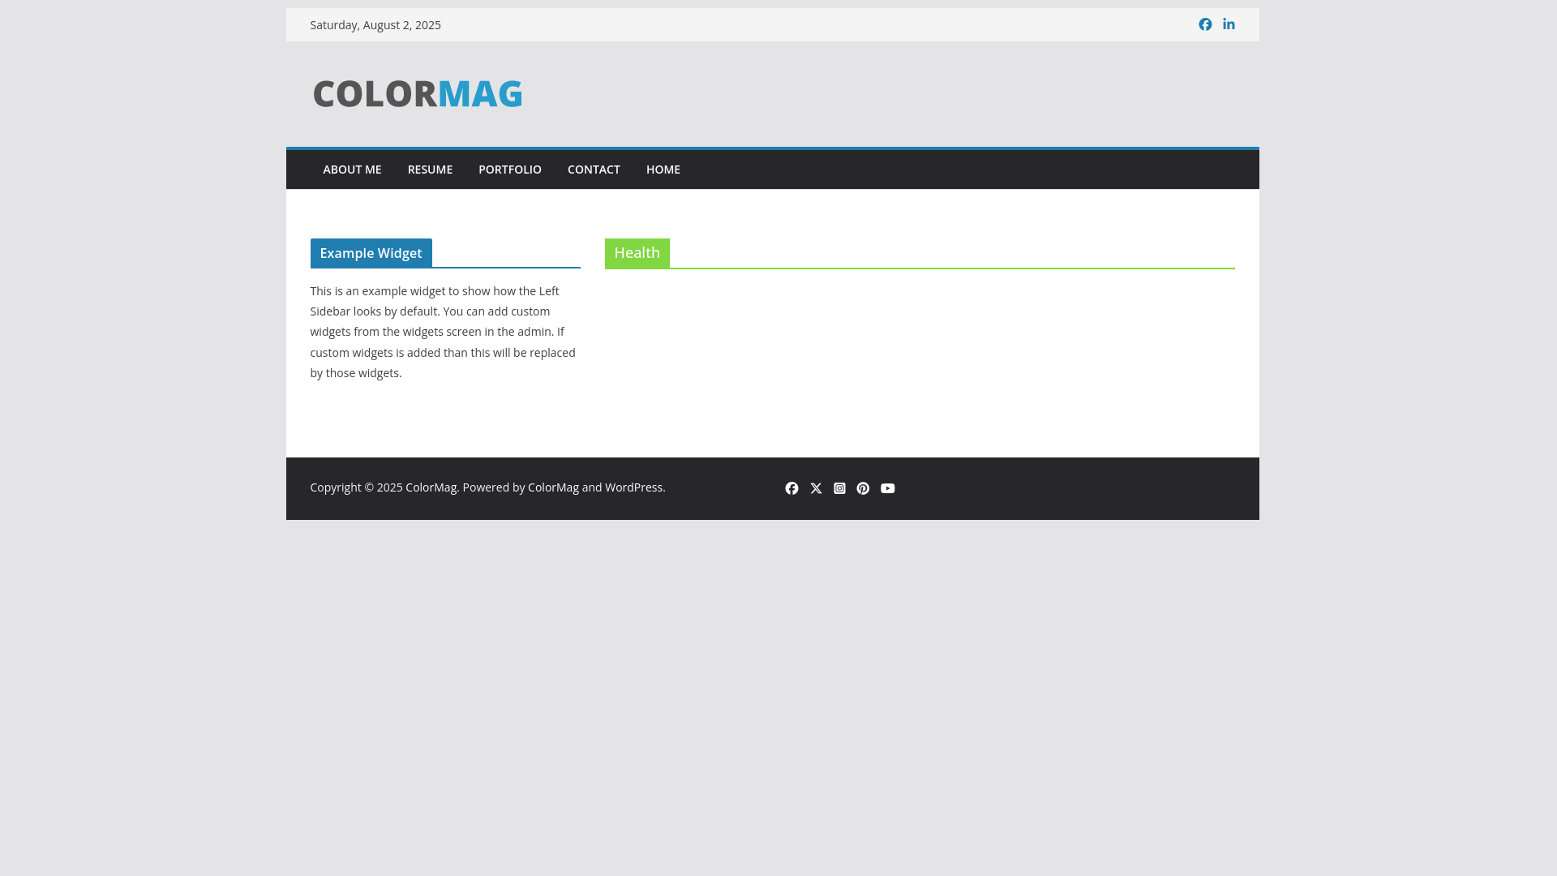Open the Facebook icon in the top bar
The height and width of the screenshot is (876, 1557).
1205,24
